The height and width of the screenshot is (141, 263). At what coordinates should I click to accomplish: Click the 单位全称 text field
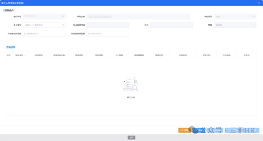click(x=138, y=16)
